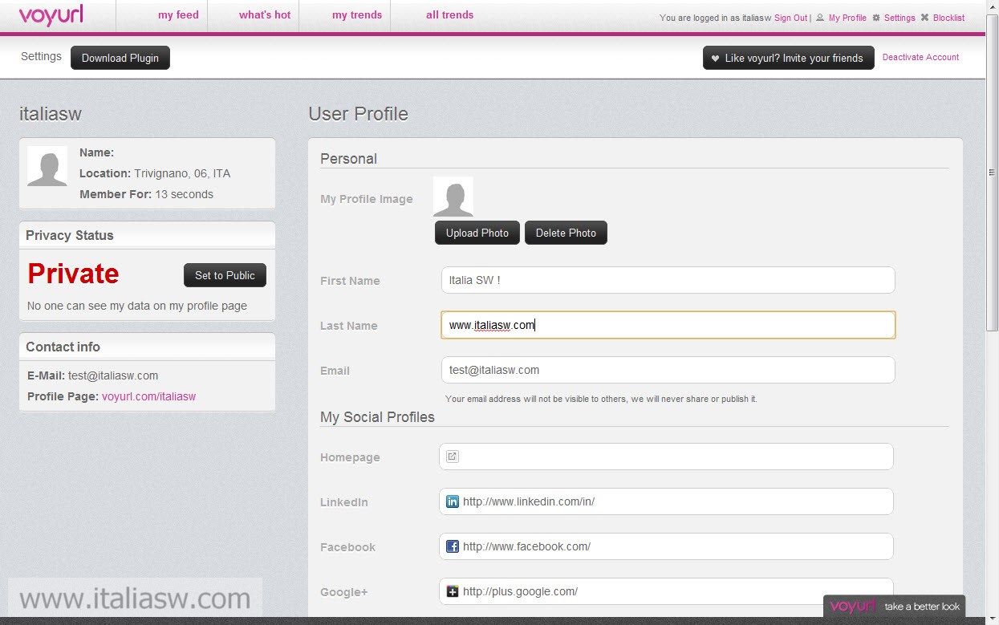Click the Homepage external link icon
999x625 pixels.
click(453, 457)
